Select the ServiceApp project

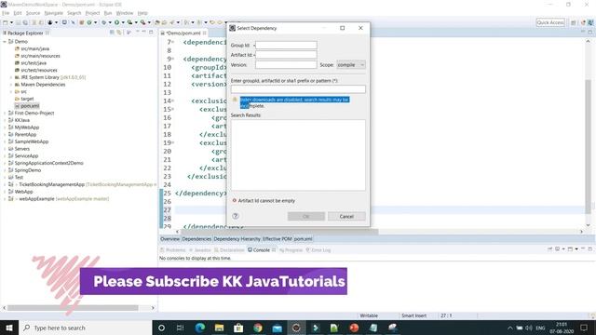pyautogui.click(x=26, y=155)
